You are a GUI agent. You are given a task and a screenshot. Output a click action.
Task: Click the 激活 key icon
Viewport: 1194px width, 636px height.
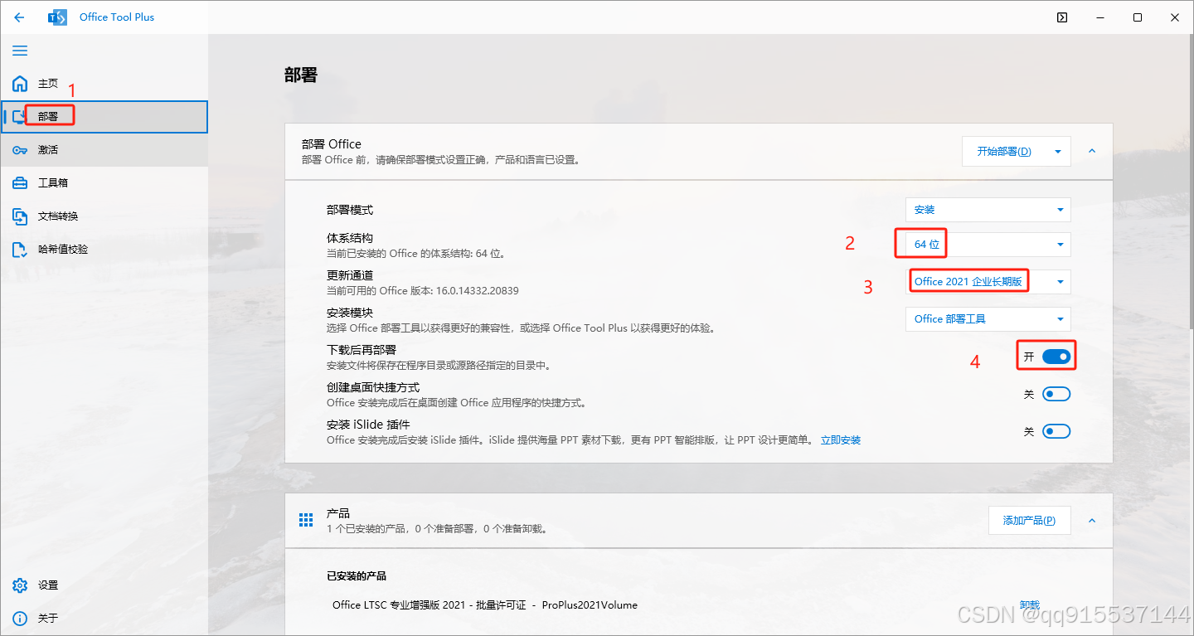pyautogui.click(x=20, y=150)
